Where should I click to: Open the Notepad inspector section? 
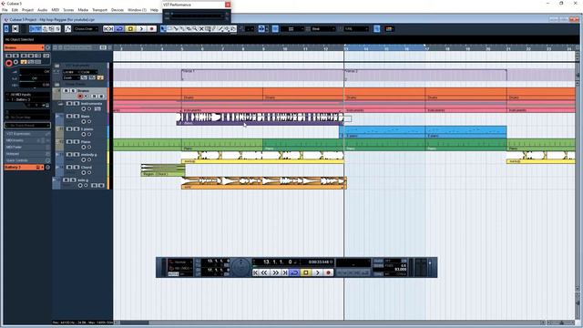pos(27,154)
